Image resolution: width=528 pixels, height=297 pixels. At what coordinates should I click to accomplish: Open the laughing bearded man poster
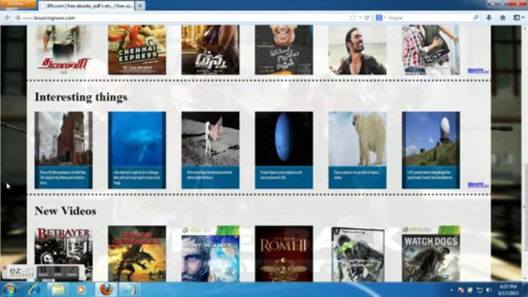(x=358, y=50)
